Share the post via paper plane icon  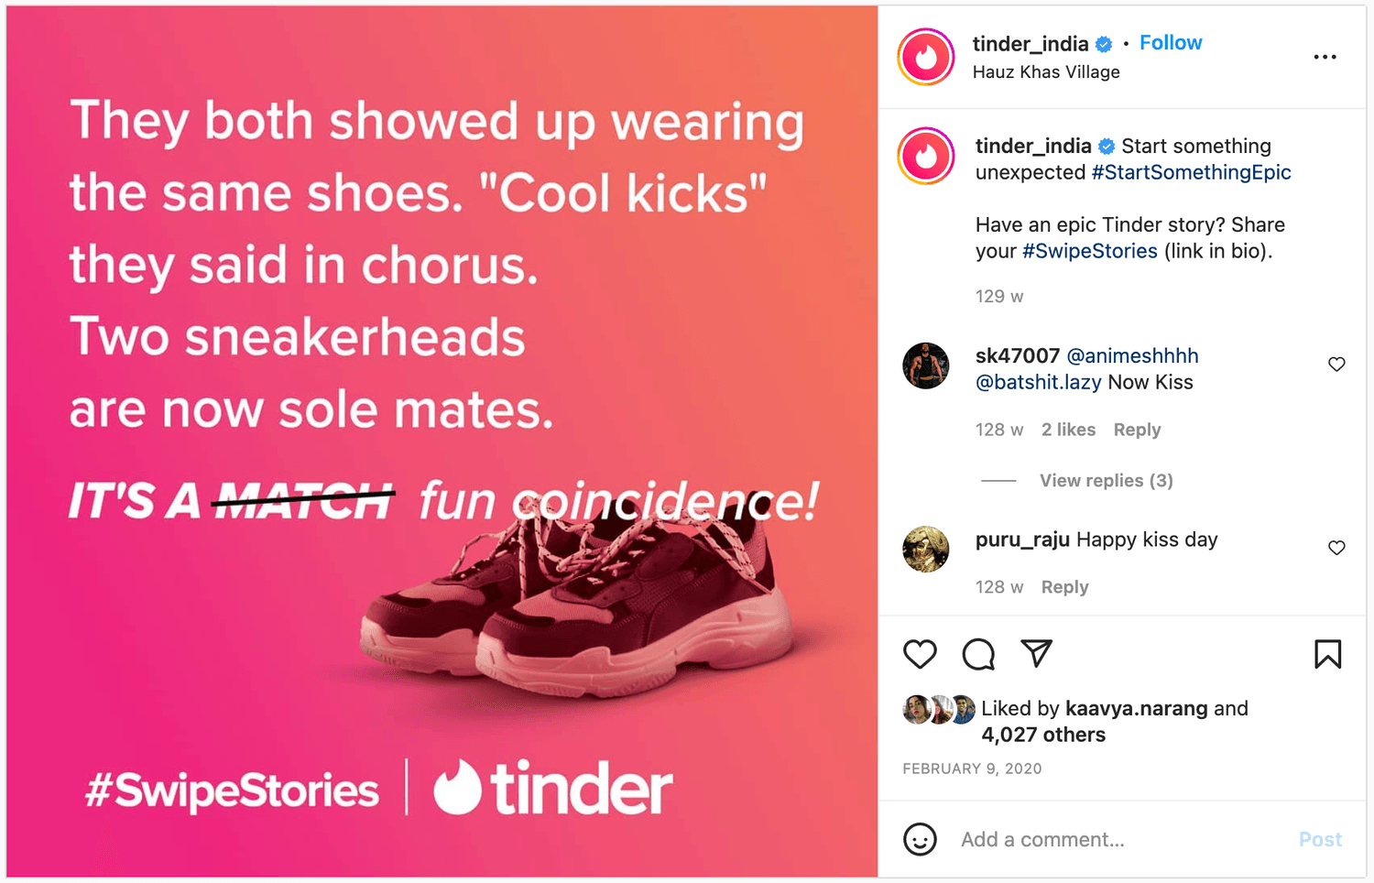(x=1037, y=653)
